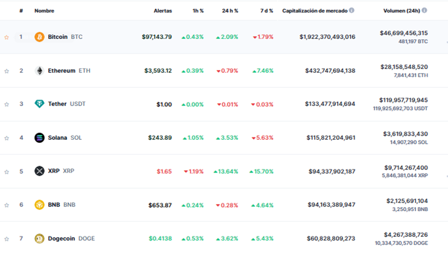Click the Solana logo icon
The height and width of the screenshot is (253, 448).
point(39,138)
